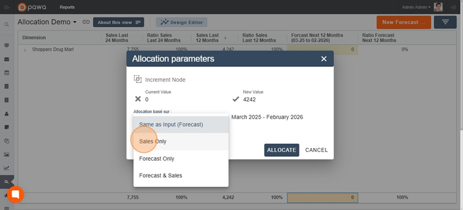
Task: Open the person icon in sidebar
Action: [7, 113]
